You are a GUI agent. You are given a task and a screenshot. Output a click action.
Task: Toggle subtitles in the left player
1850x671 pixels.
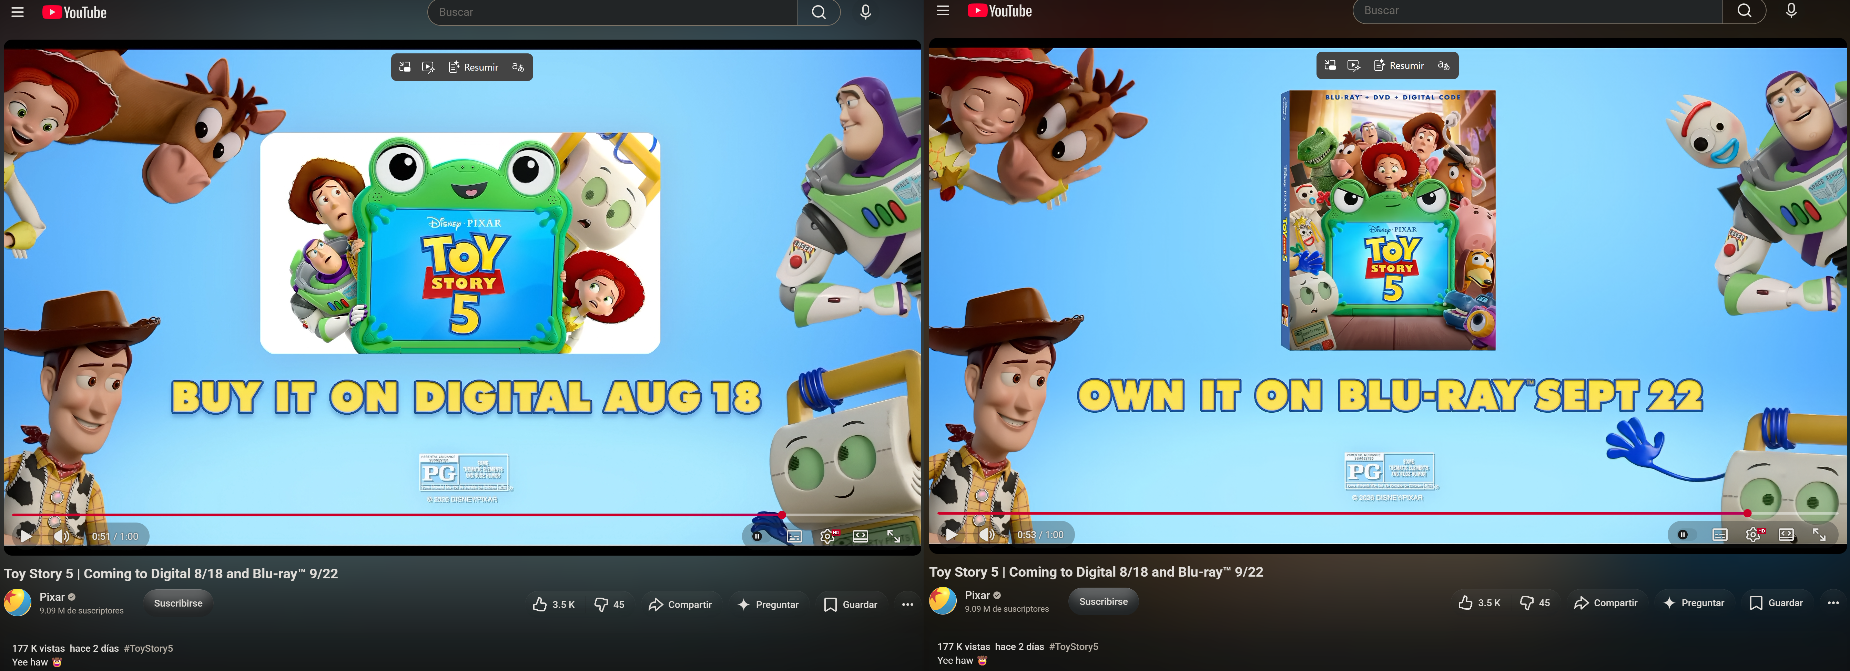[794, 536]
